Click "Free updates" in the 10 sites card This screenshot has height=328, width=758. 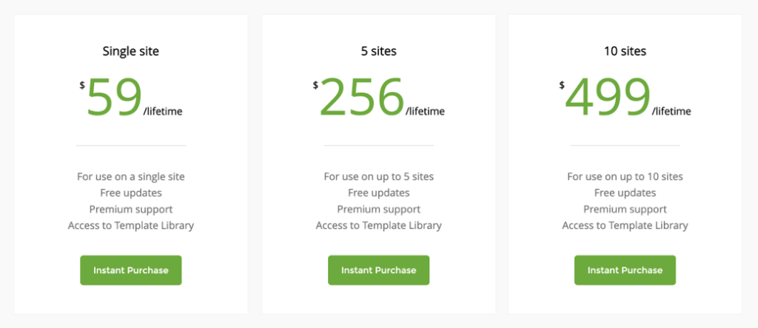point(625,193)
